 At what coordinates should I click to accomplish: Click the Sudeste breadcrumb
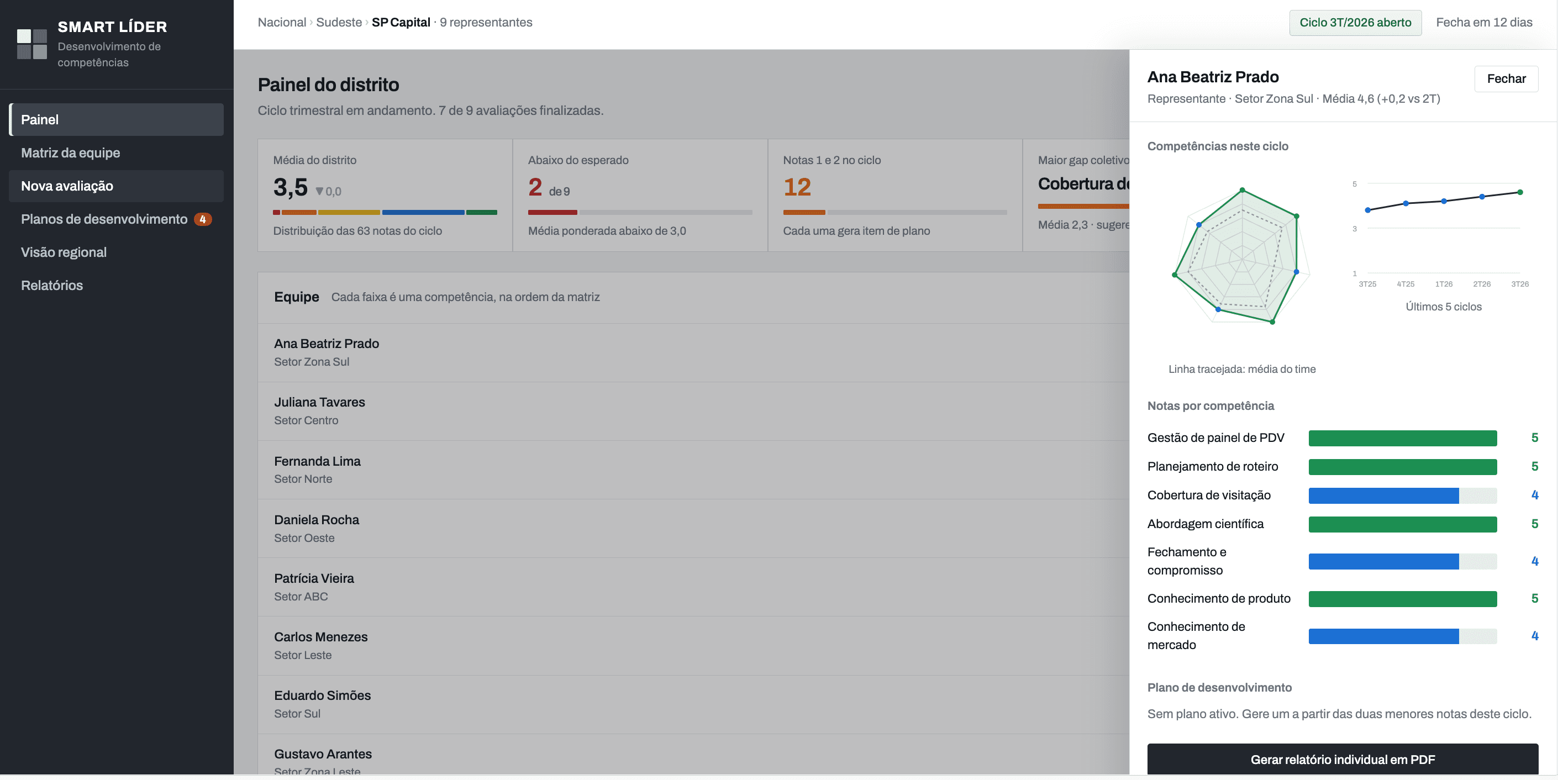click(339, 22)
